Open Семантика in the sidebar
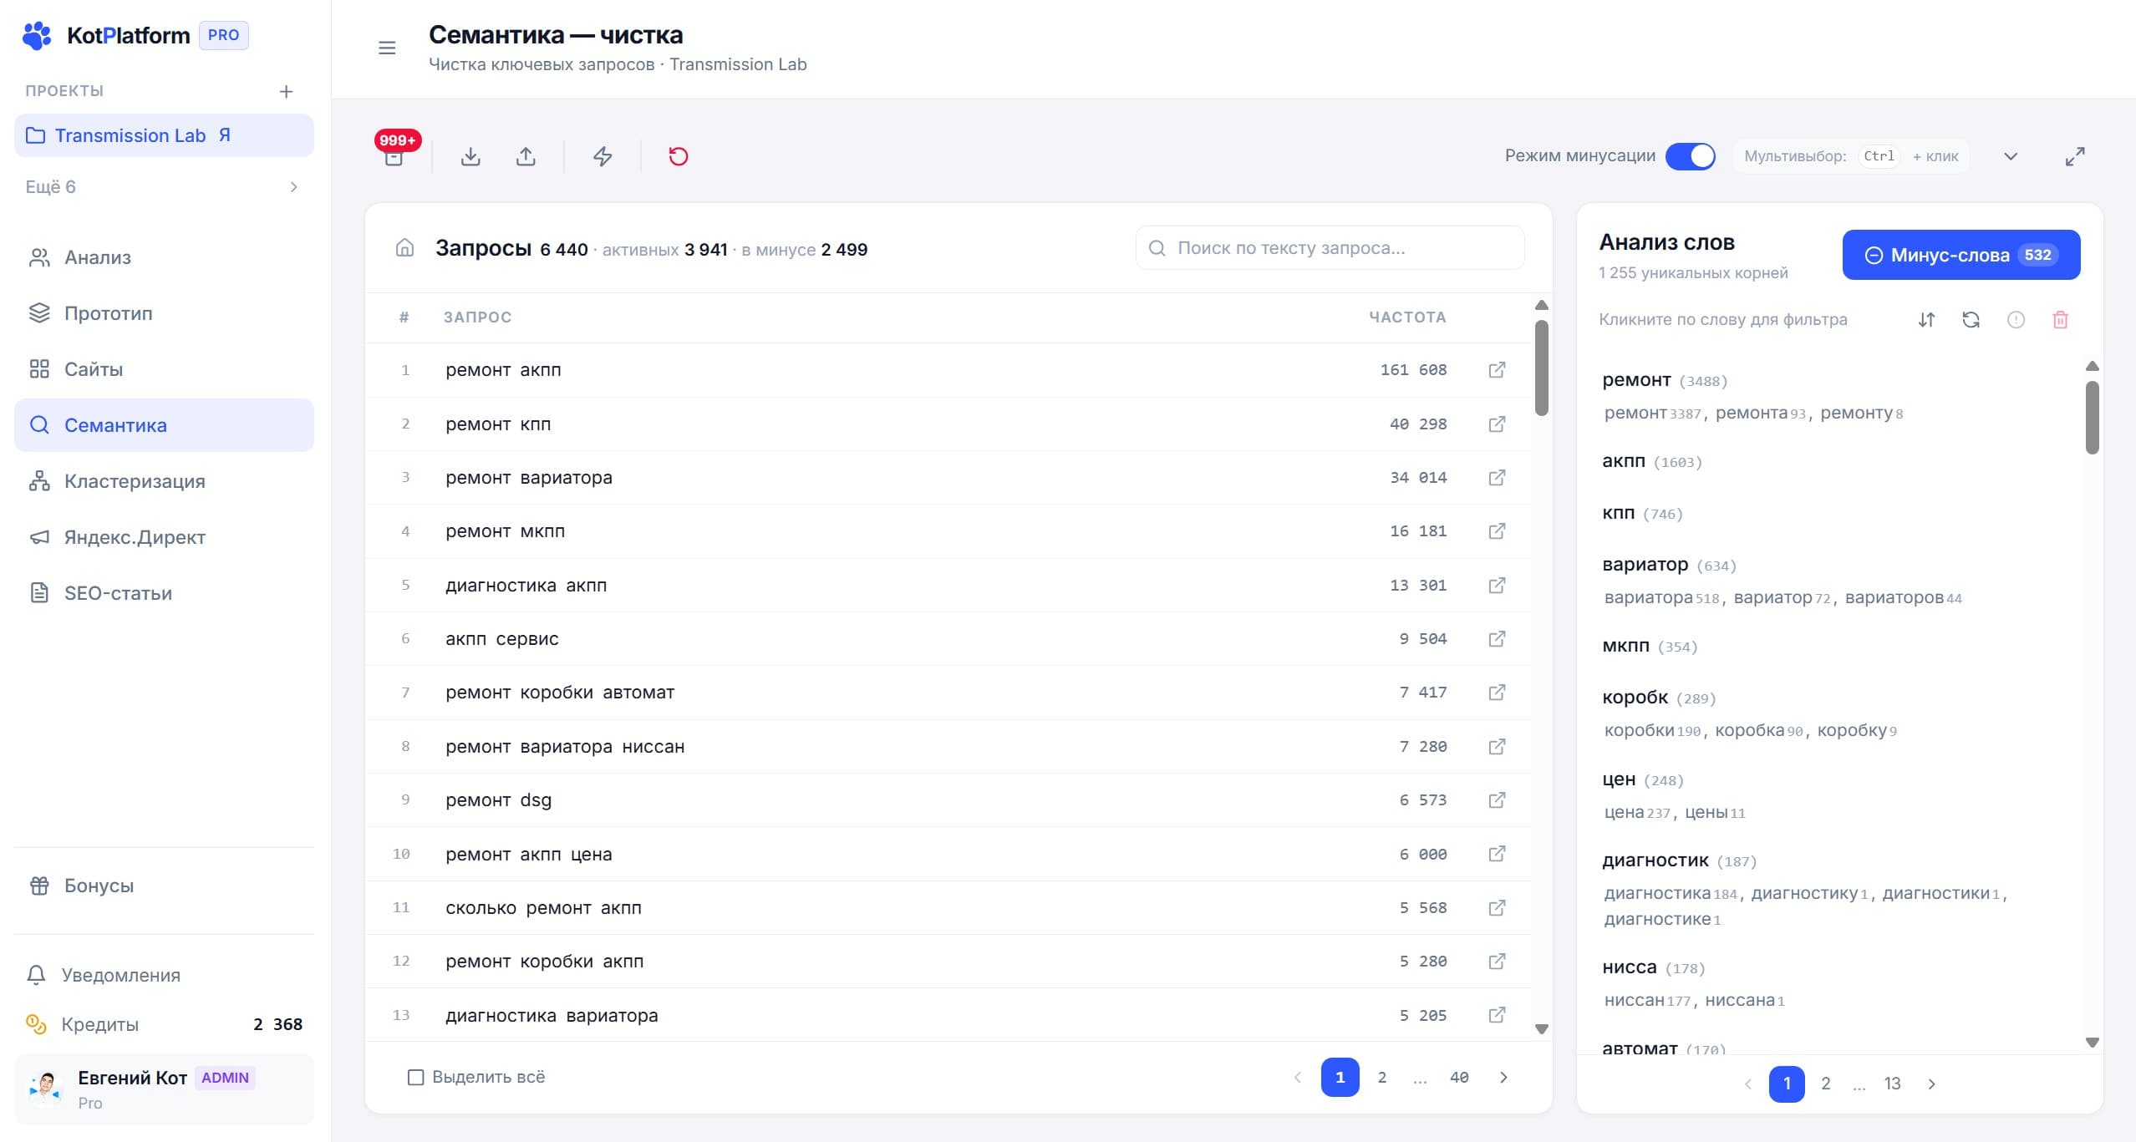The image size is (2136, 1142). [164, 425]
